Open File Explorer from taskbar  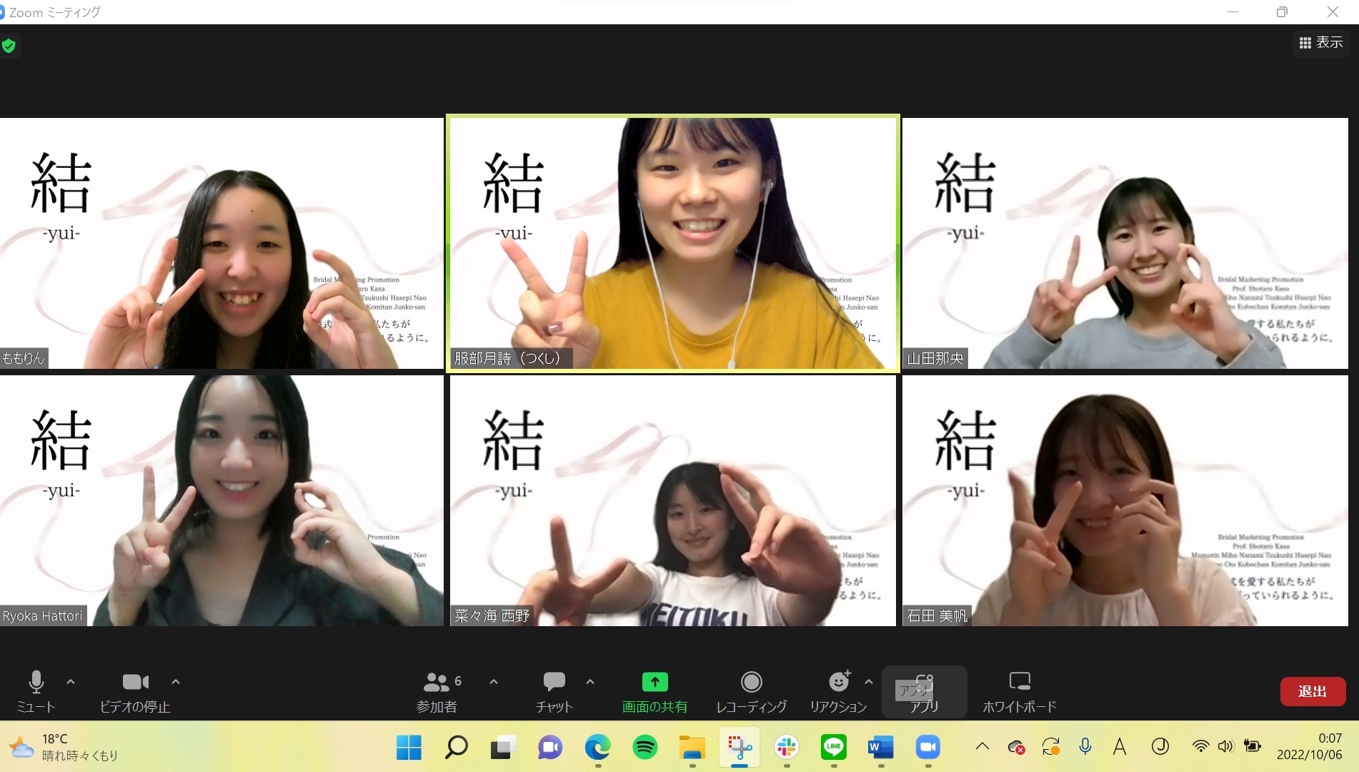tap(692, 748)
